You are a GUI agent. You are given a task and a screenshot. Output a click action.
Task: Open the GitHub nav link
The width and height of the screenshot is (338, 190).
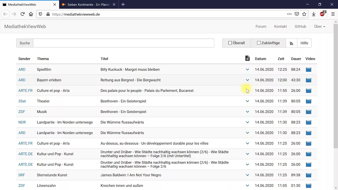[301, 26]
